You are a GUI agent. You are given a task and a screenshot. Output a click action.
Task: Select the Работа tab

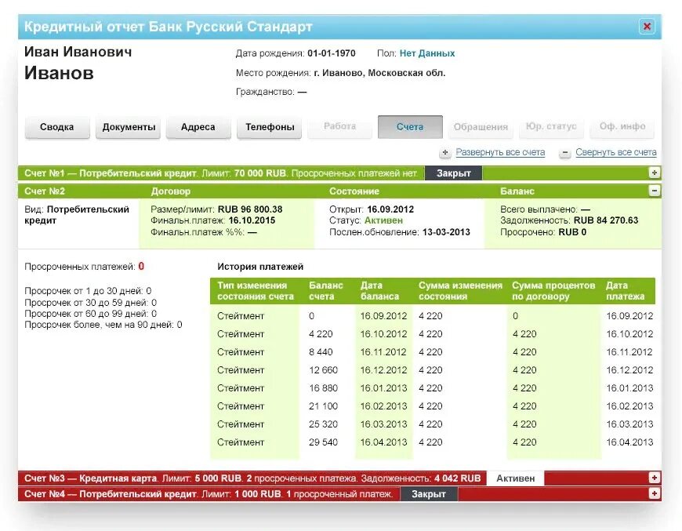pyautogui.click(x=339, y=126)
